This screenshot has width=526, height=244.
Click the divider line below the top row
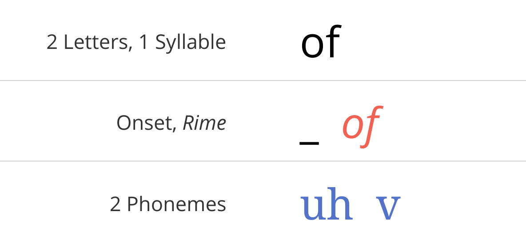pos(263,80)
